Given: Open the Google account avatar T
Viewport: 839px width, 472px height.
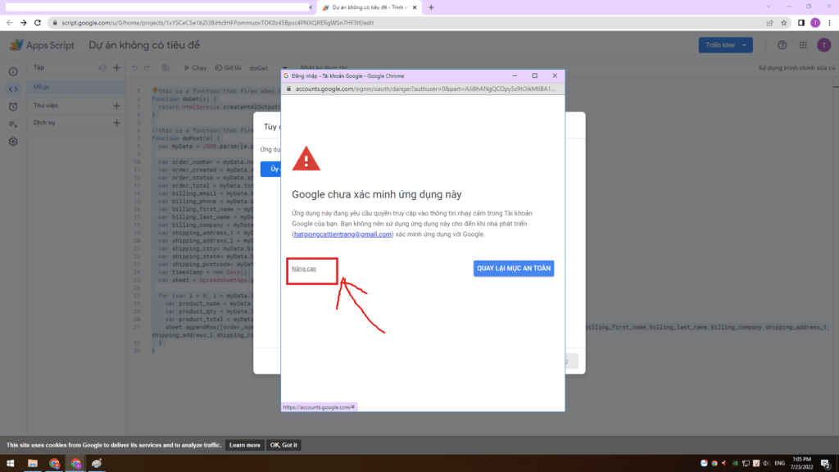Looking at the screenshot, I should point(824,45).
